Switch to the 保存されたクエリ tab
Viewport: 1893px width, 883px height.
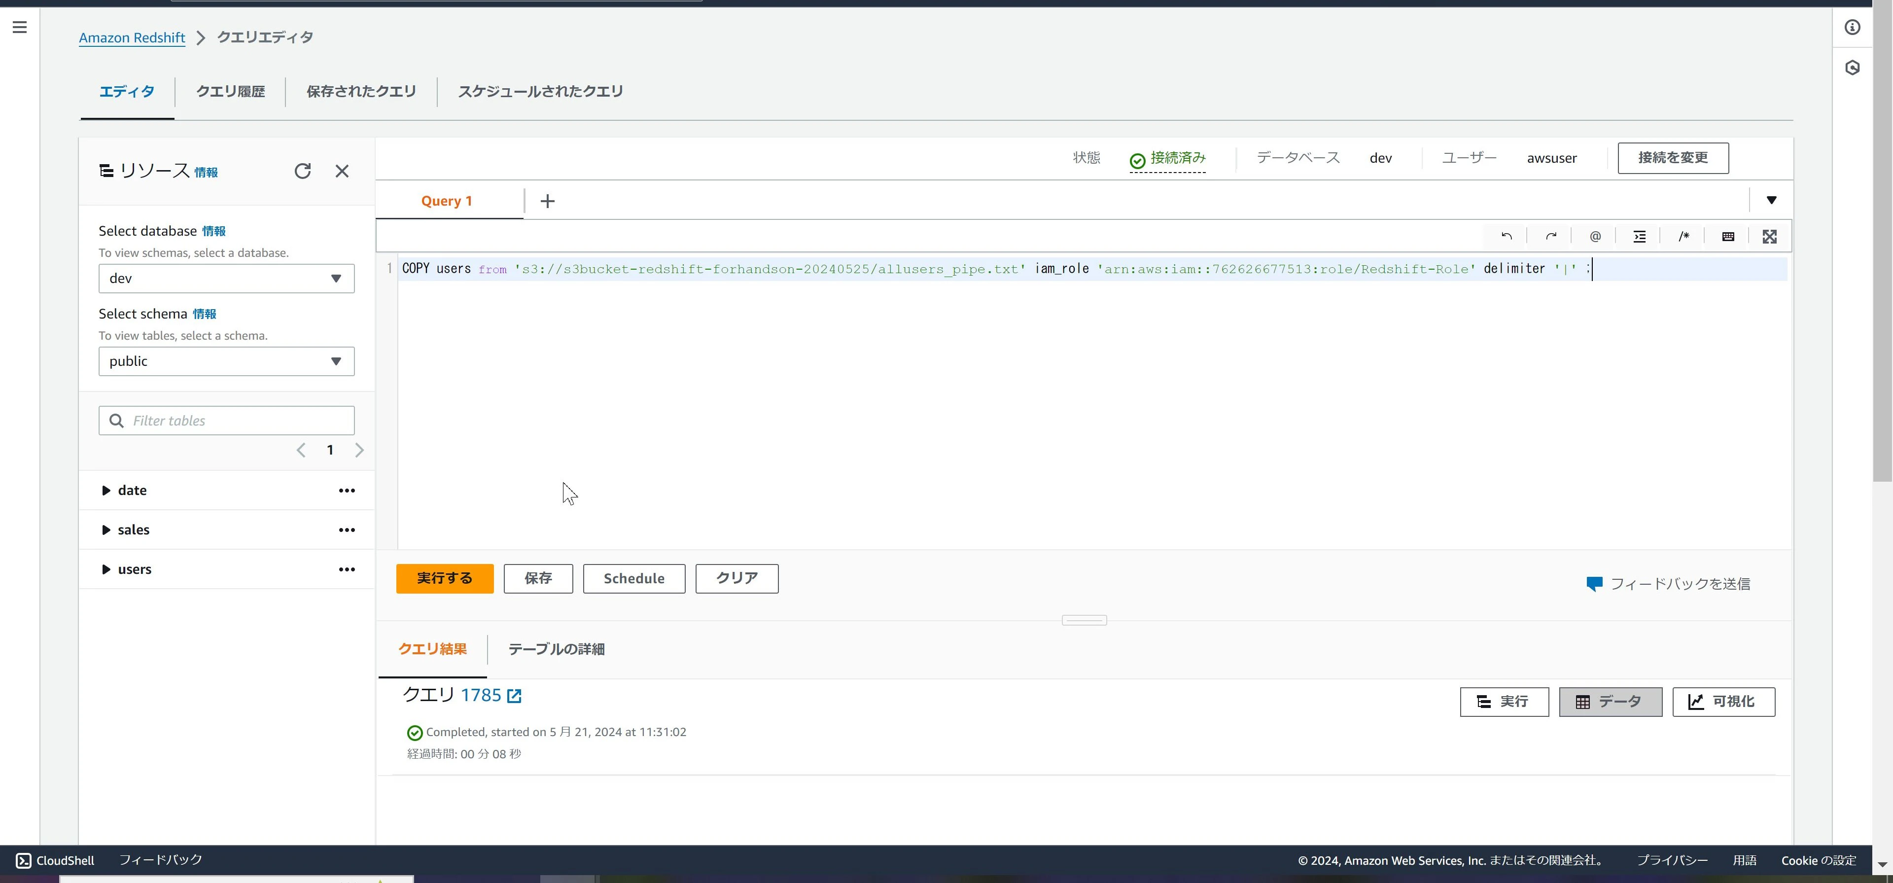[361, 92]
